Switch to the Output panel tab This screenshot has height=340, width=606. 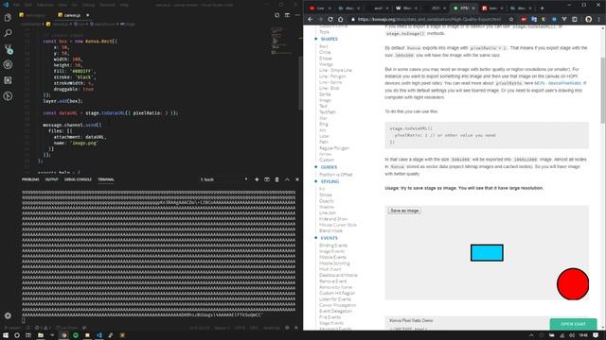(51, 179)
